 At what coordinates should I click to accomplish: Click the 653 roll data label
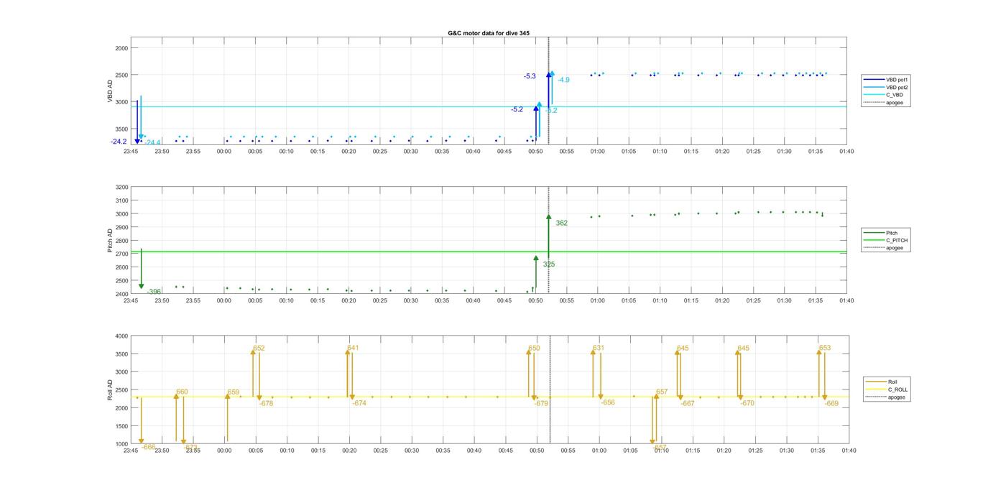(825, 348)
